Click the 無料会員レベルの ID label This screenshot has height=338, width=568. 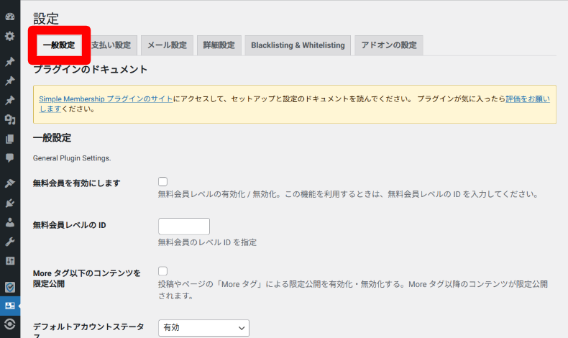pos(70,225)
